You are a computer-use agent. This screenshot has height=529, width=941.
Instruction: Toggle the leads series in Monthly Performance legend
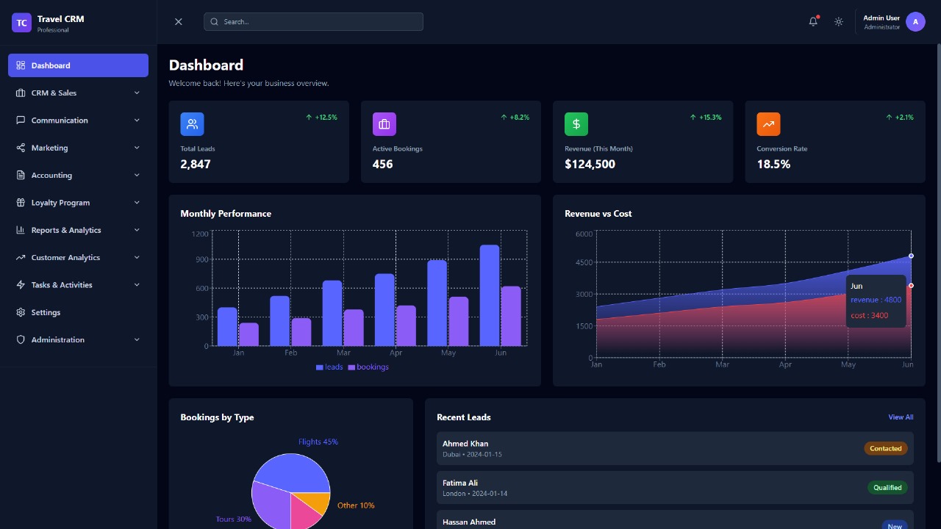(329, 367)
